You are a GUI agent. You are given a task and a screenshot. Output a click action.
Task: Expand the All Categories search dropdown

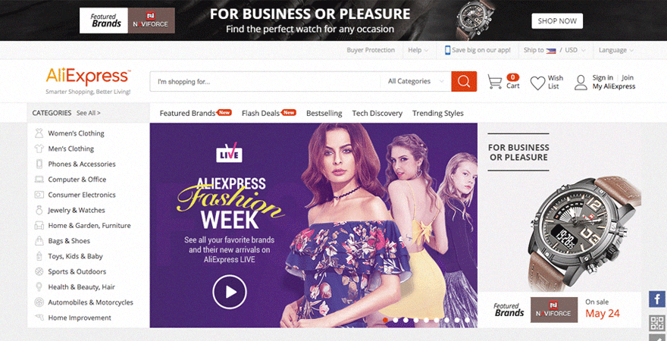click(415, 81)
